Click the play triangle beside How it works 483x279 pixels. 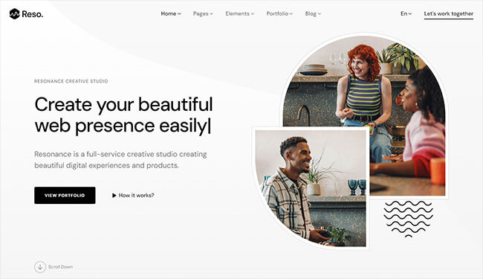click(114, 196)
